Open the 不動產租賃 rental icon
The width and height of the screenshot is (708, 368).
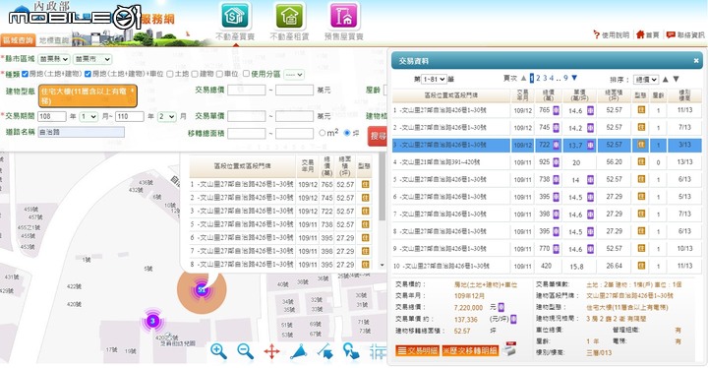pos(289,16)
